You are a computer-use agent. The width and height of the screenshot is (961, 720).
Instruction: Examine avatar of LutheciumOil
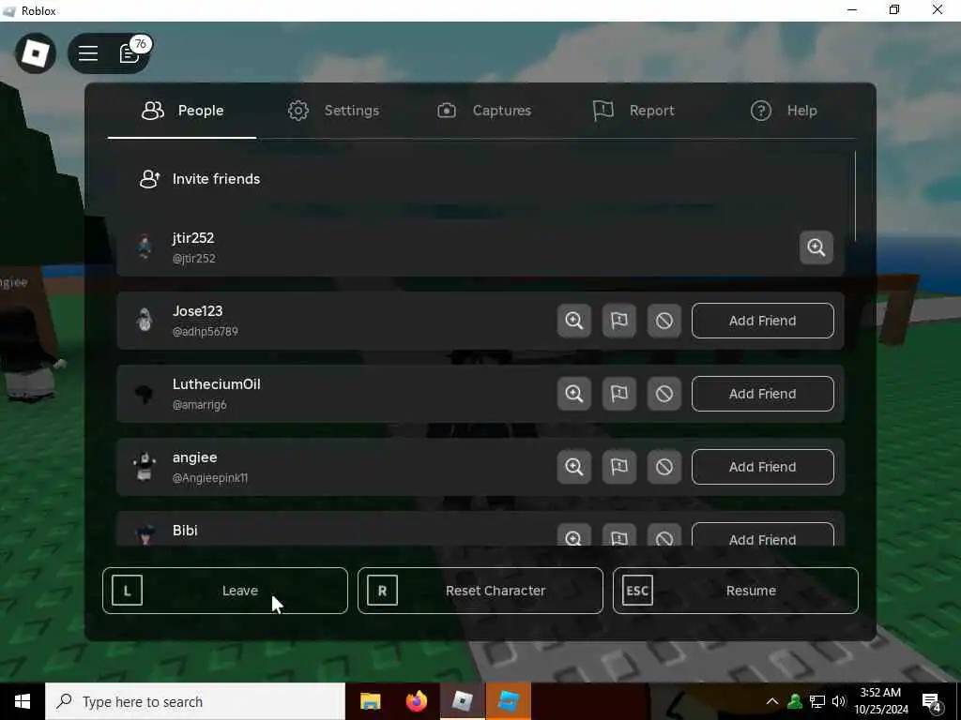(x=574, y=394)
